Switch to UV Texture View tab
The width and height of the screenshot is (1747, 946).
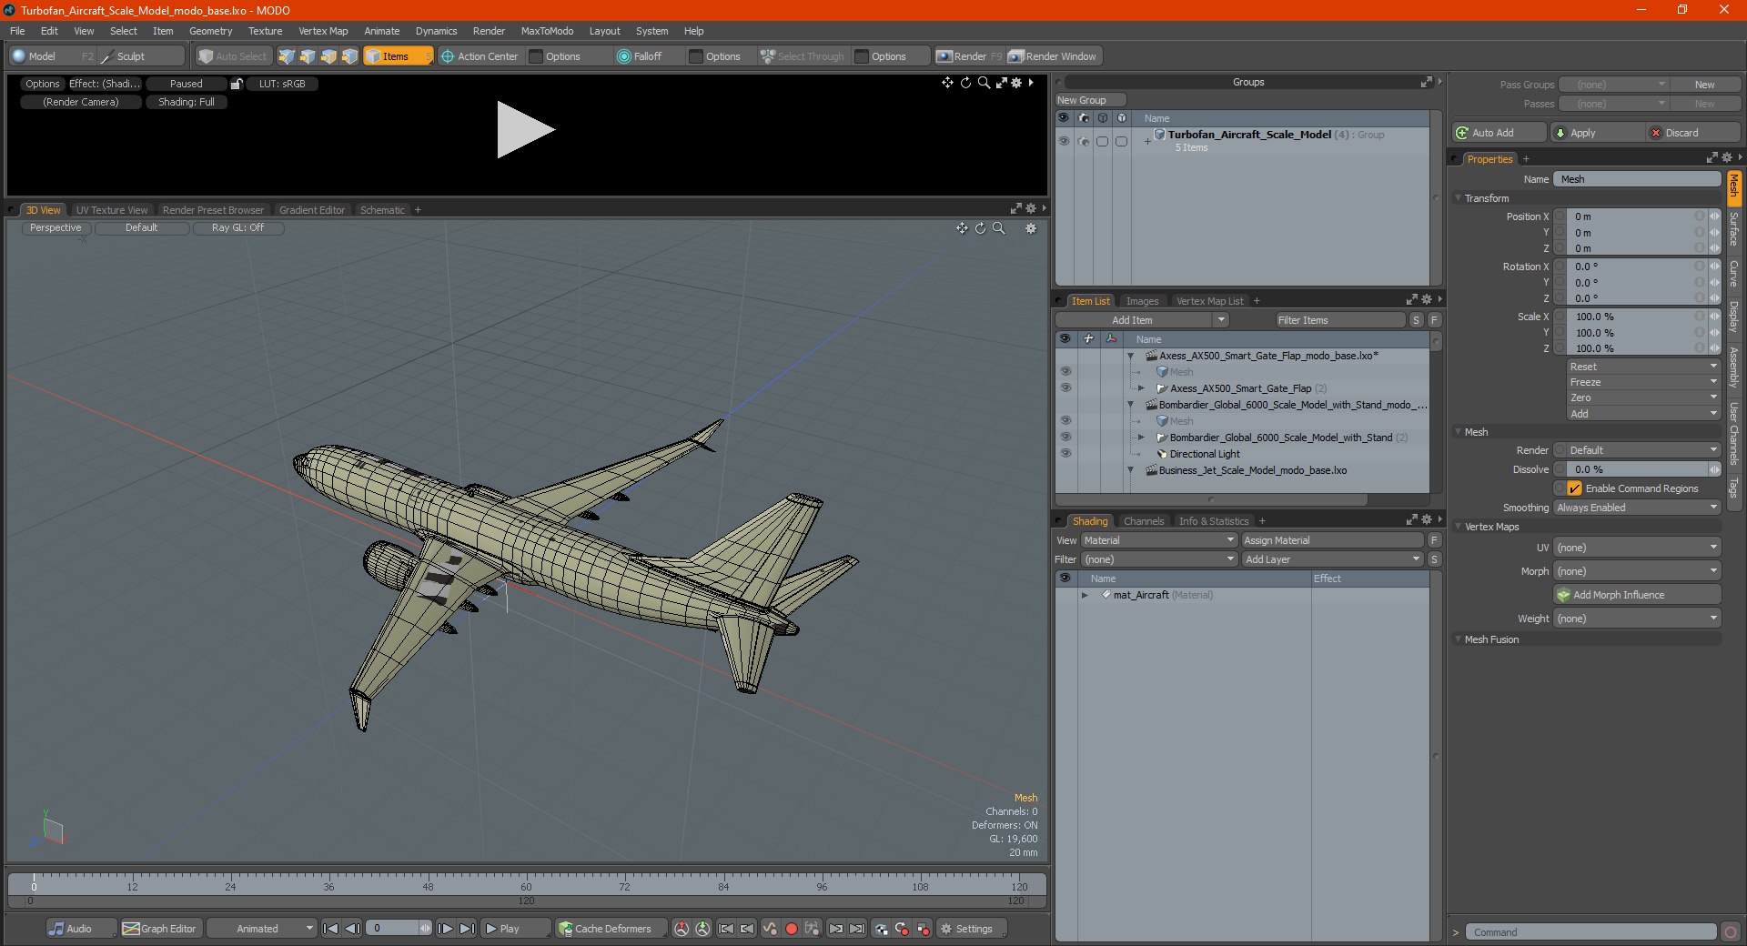coord(112,210)
